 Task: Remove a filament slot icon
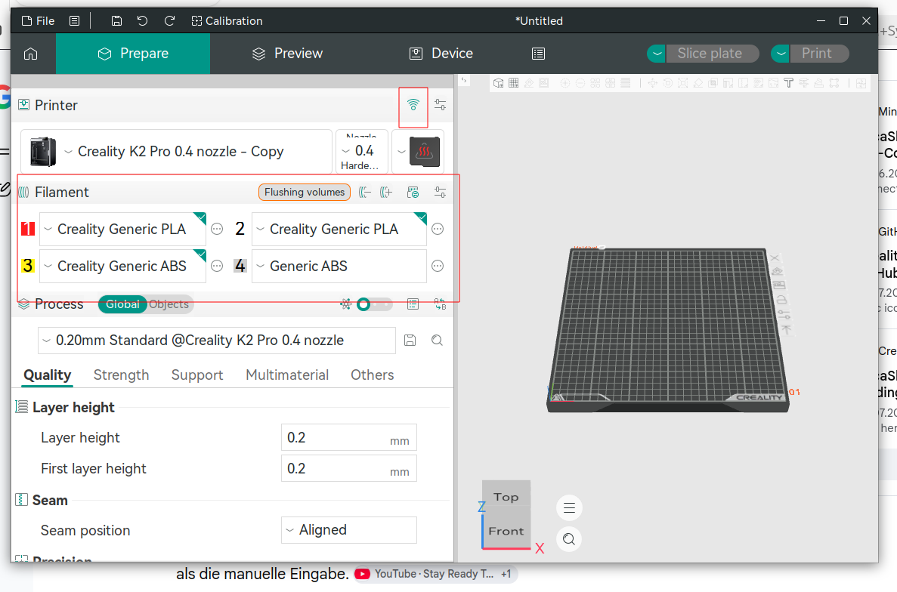(364, 193)
